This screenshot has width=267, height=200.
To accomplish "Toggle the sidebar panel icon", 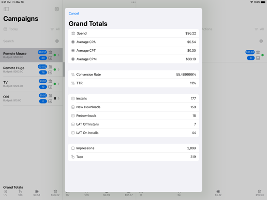I will click(x=6, y=9).
